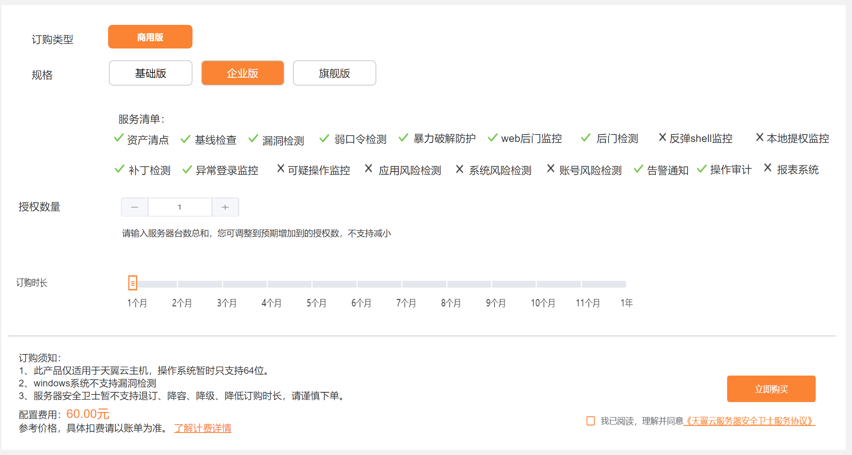Image resolution: width=852 pixels, height=455 pixels.
Task: Click the X mark next to 报表系统
Action: [x=768, y=168]
